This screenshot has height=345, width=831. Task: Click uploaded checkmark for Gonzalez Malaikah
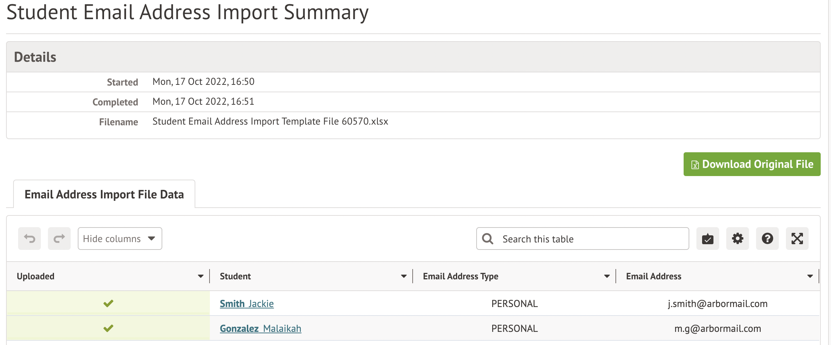tap(108, 328)
